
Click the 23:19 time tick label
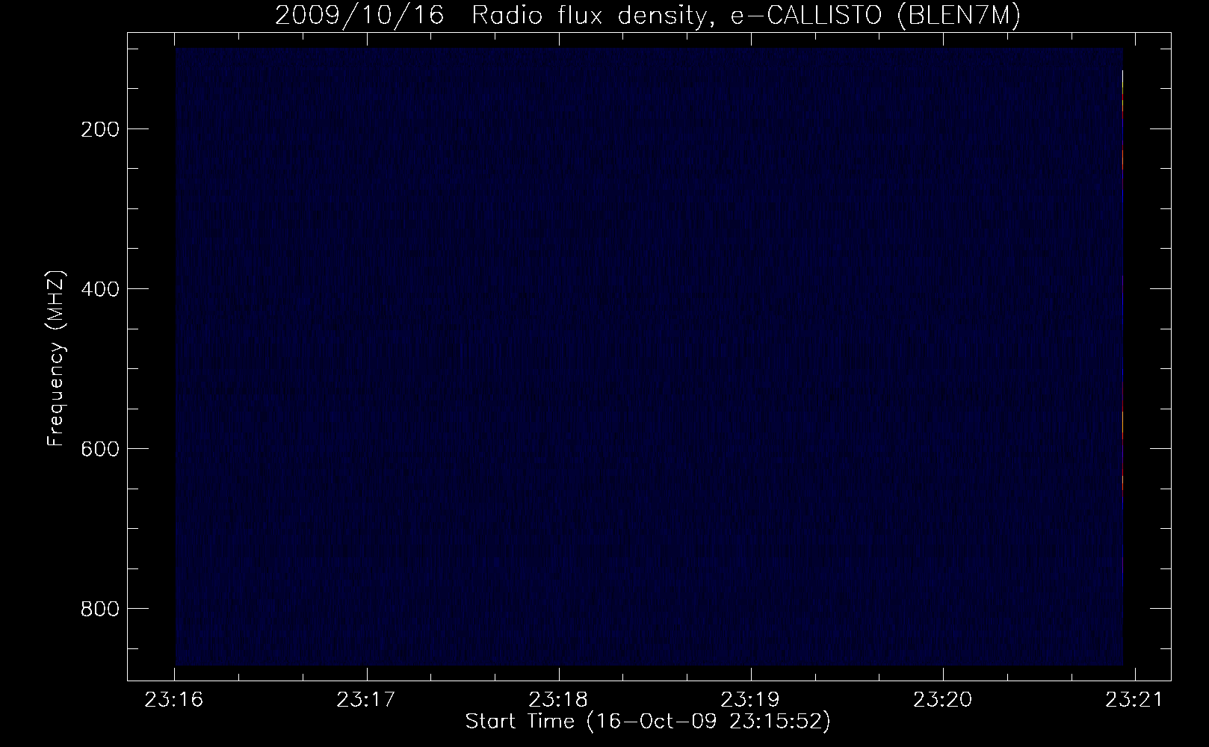click(751, 700)
